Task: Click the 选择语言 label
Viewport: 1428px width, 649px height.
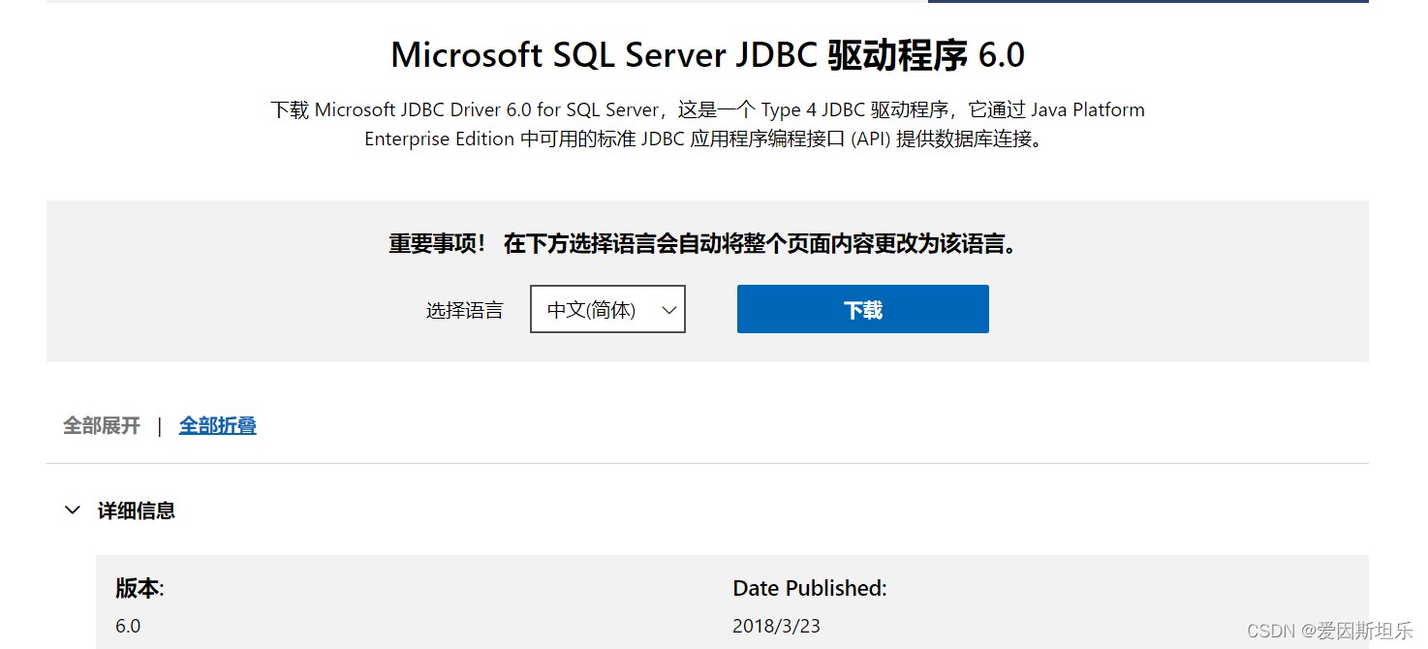Action: 465,310
